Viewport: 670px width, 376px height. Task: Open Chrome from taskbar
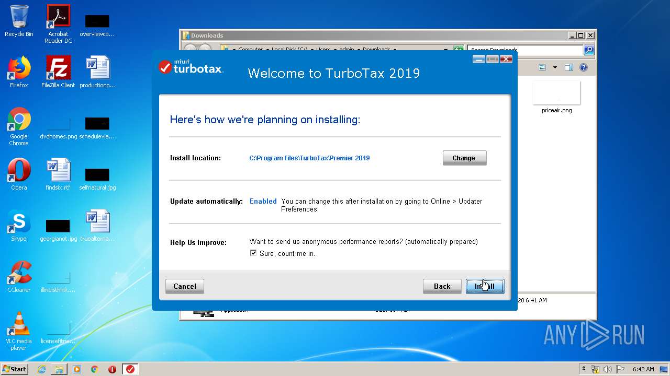[x=95, y=369]
